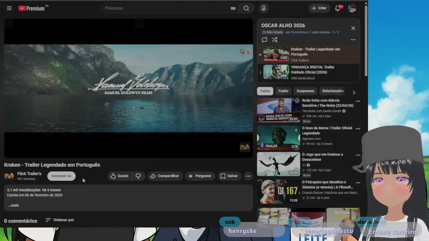
Task: Select the Relacionados filter chip
Action: tap(333, 91)
